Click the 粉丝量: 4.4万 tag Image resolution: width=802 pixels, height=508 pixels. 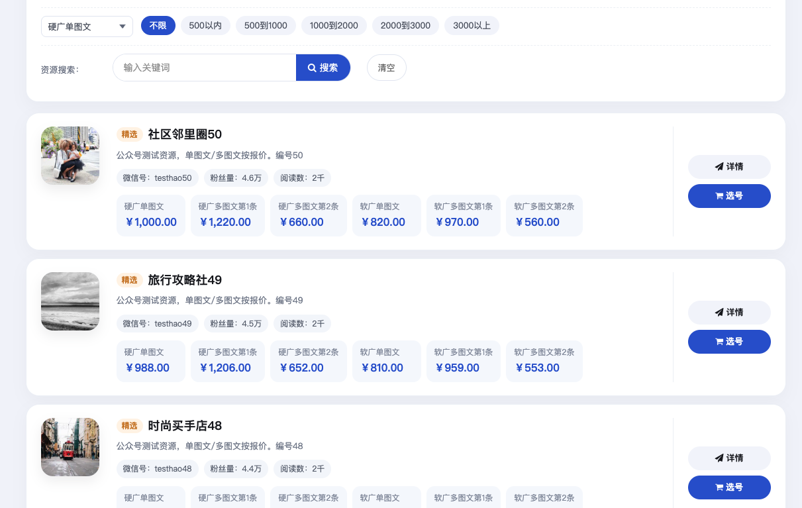[236, 469]
